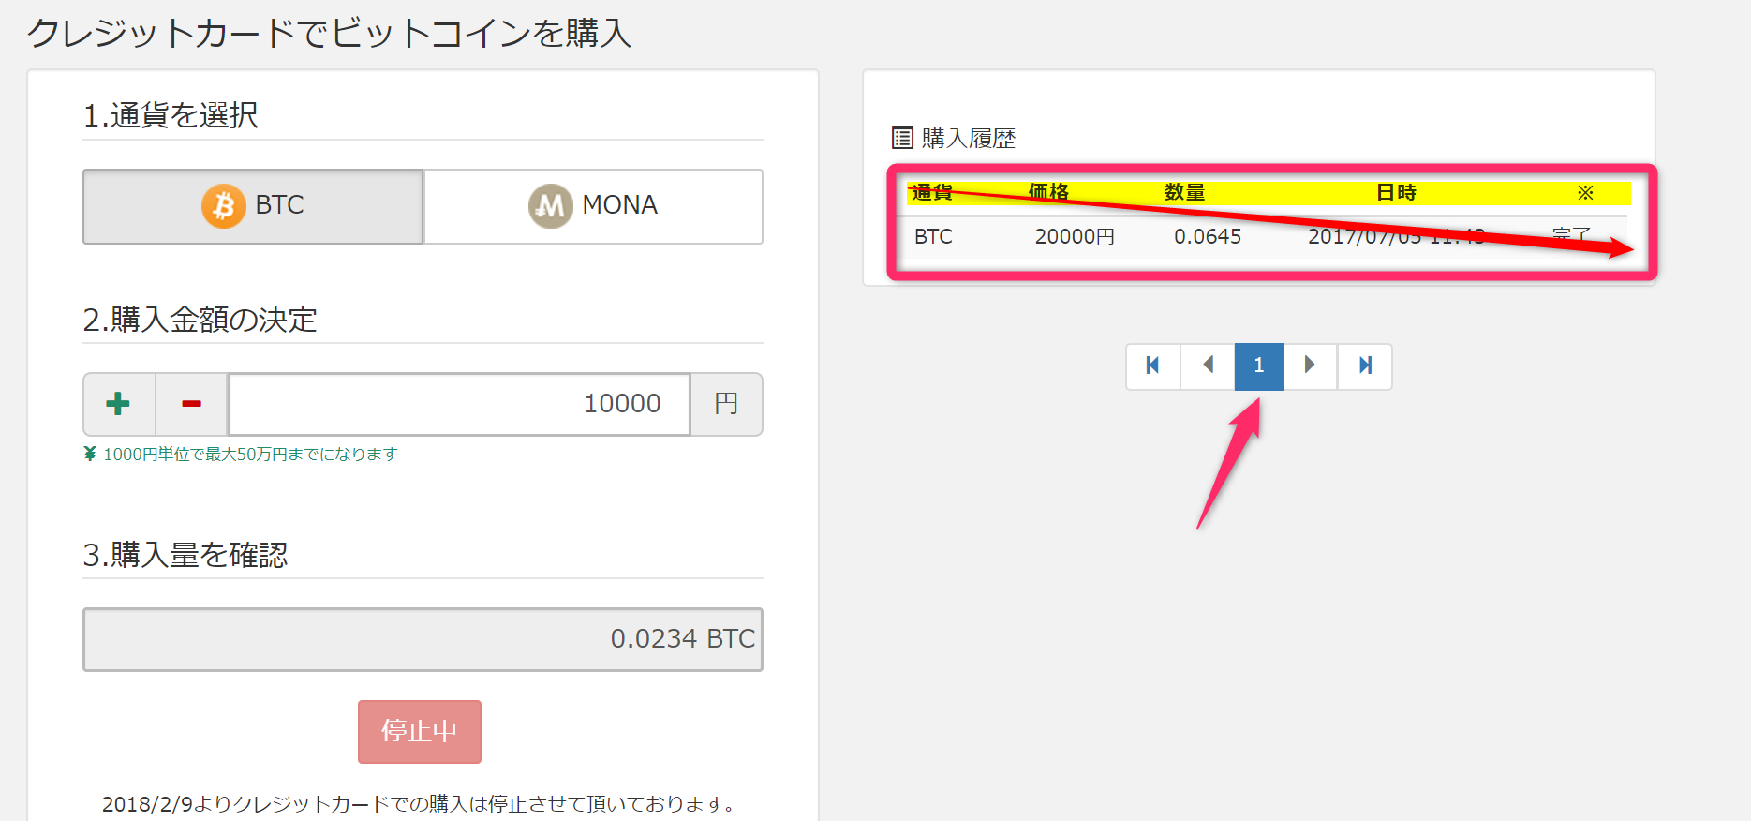Click the 日時 column header
This screenshot has width=1751, height=821.
pos(1396,193)
